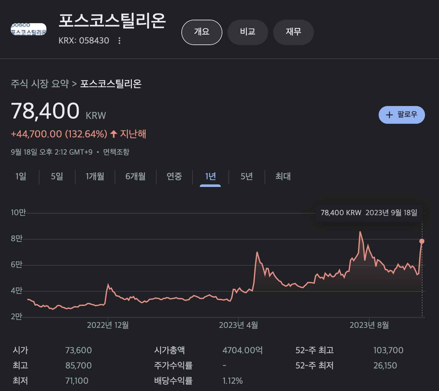Select the 연중 year-to-date range
This screenshot has width=439, height=391.
174,176
